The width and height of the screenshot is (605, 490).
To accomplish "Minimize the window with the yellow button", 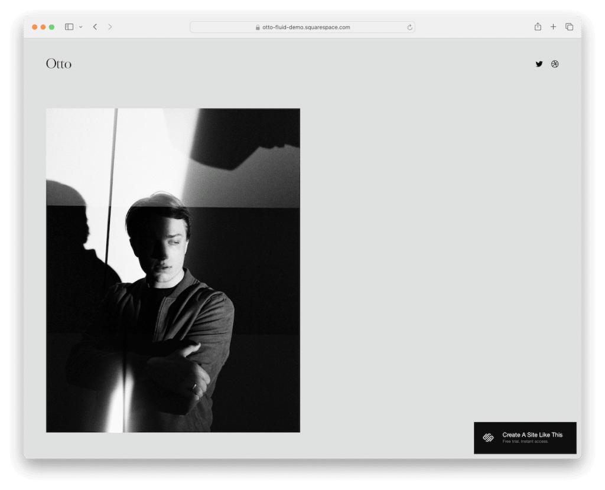I will 43,27.
